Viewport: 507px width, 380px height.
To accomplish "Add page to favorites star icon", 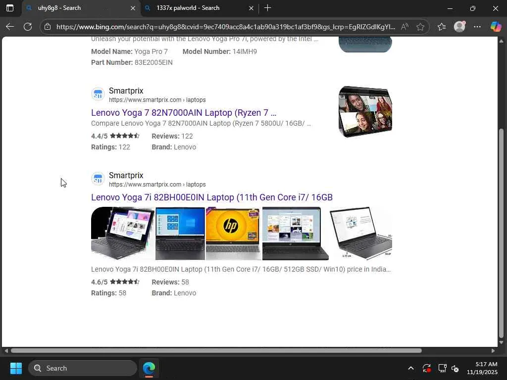I will (420, 27).
